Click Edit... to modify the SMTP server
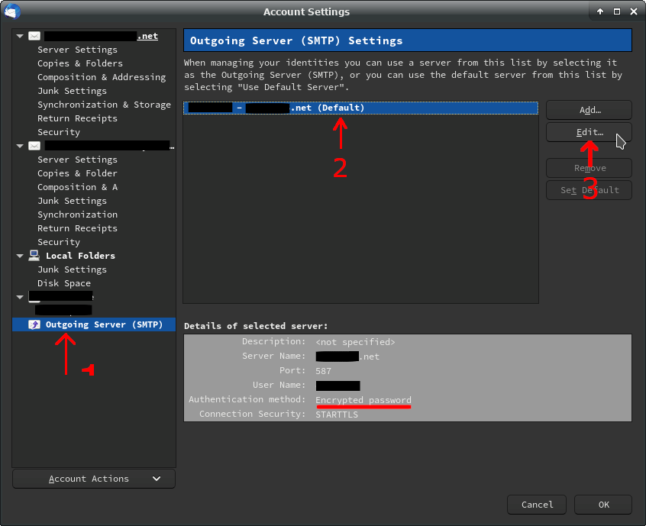The width and height of the screenshot is (646, 526). (589, 132)
